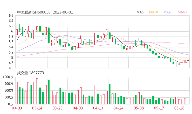
Task: Click the 600万 volume axis label
Action: pos(9,91)
